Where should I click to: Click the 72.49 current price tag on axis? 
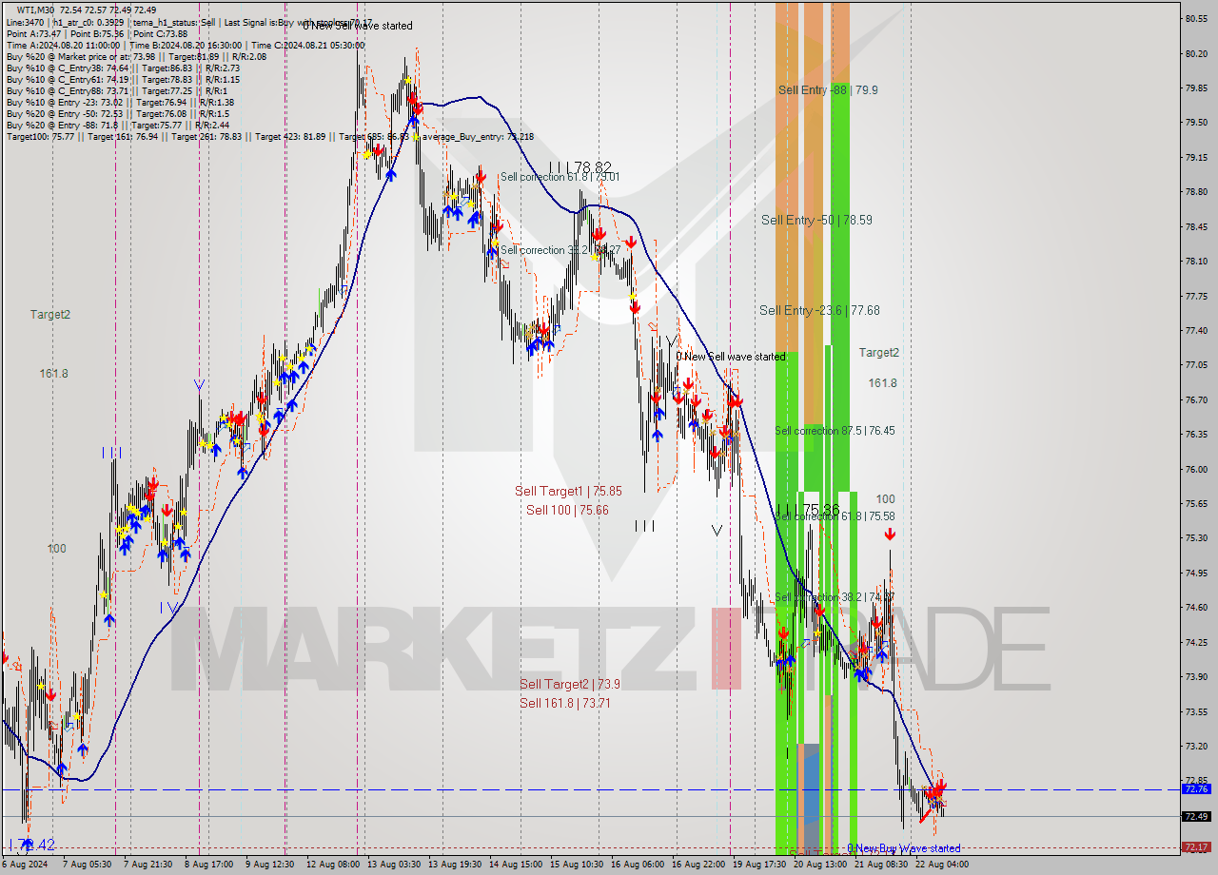point(1195,816)
